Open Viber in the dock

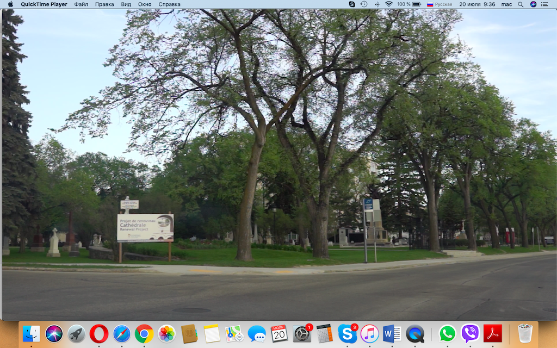[x=470, y=334]
